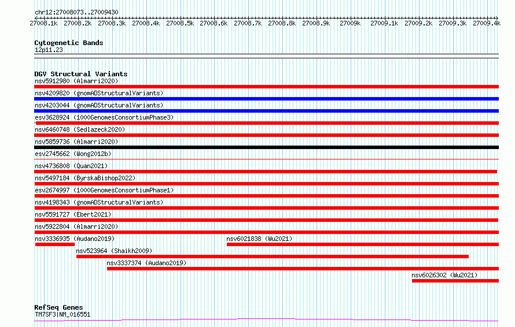
Task: Select the red bar under nsv523964
Action: click(x=273, y=257)
